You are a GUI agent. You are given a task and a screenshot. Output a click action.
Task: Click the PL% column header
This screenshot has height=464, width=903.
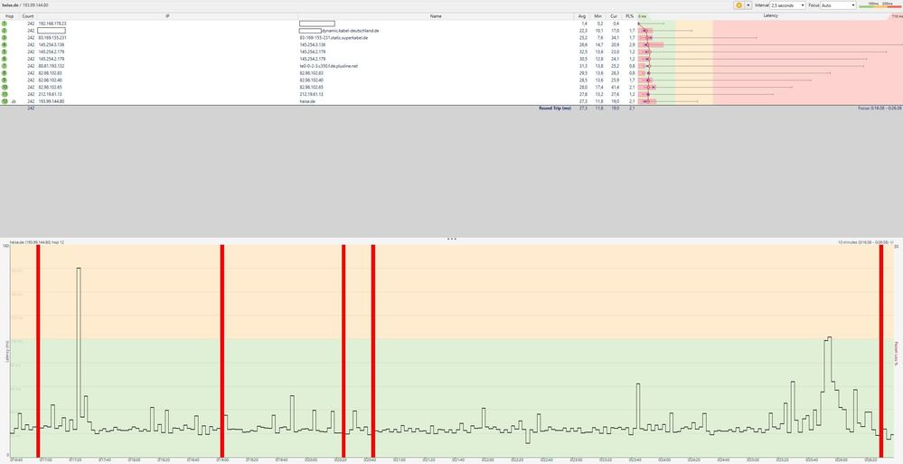pos(630,16)
